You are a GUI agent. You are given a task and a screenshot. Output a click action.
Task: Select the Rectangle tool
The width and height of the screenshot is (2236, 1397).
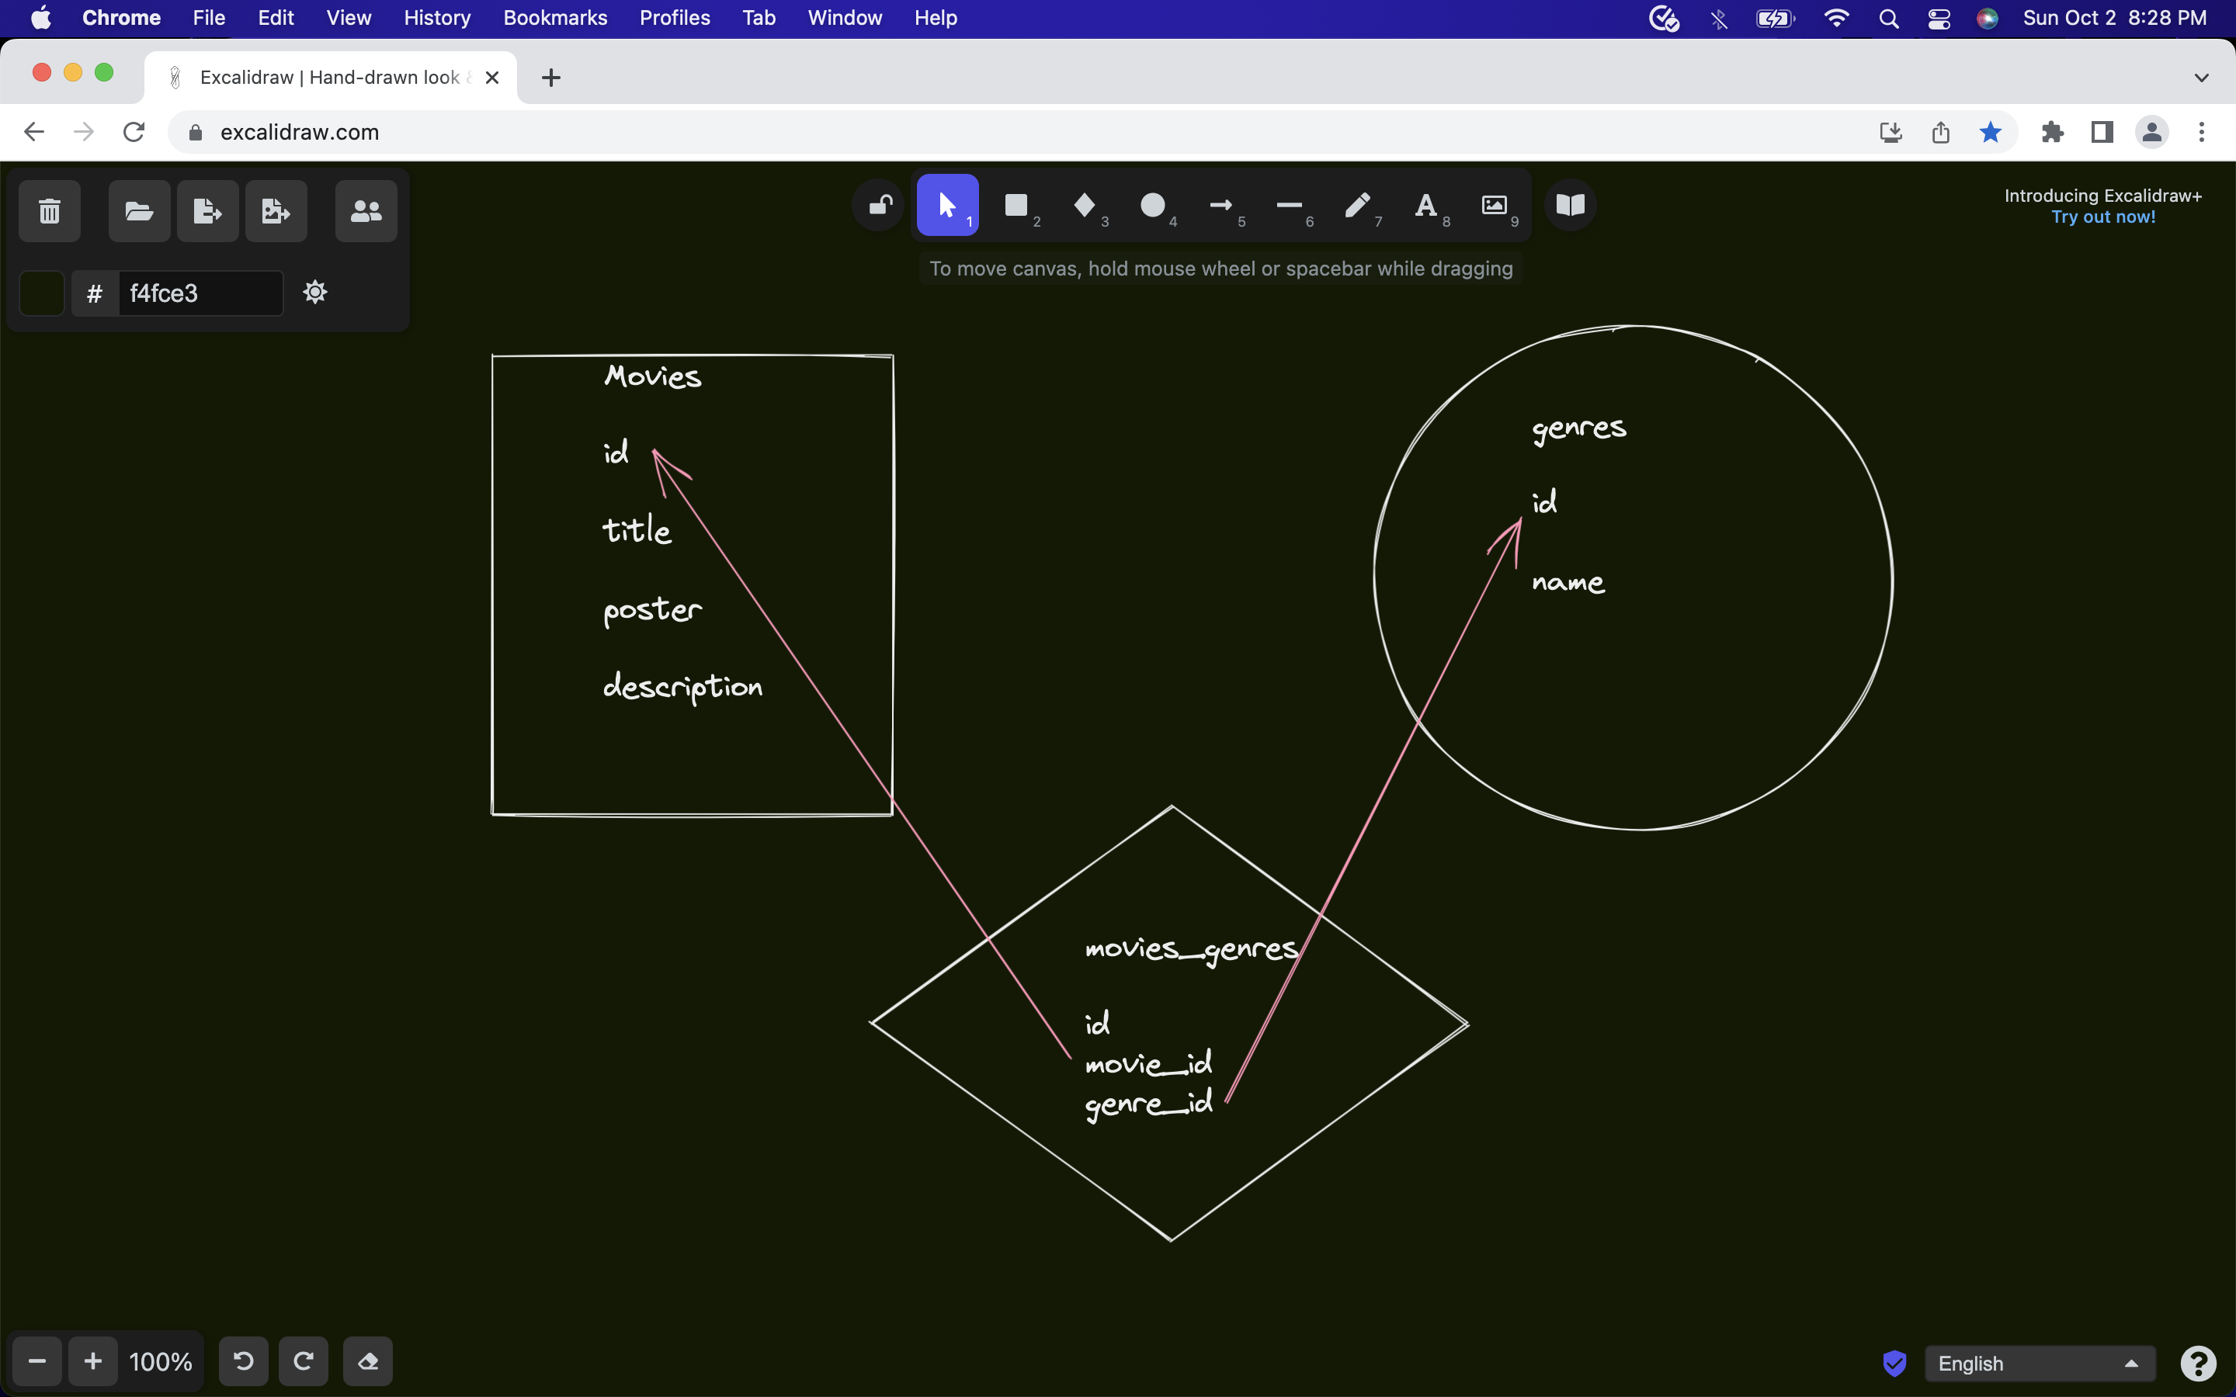click(x=1016, y=205)
